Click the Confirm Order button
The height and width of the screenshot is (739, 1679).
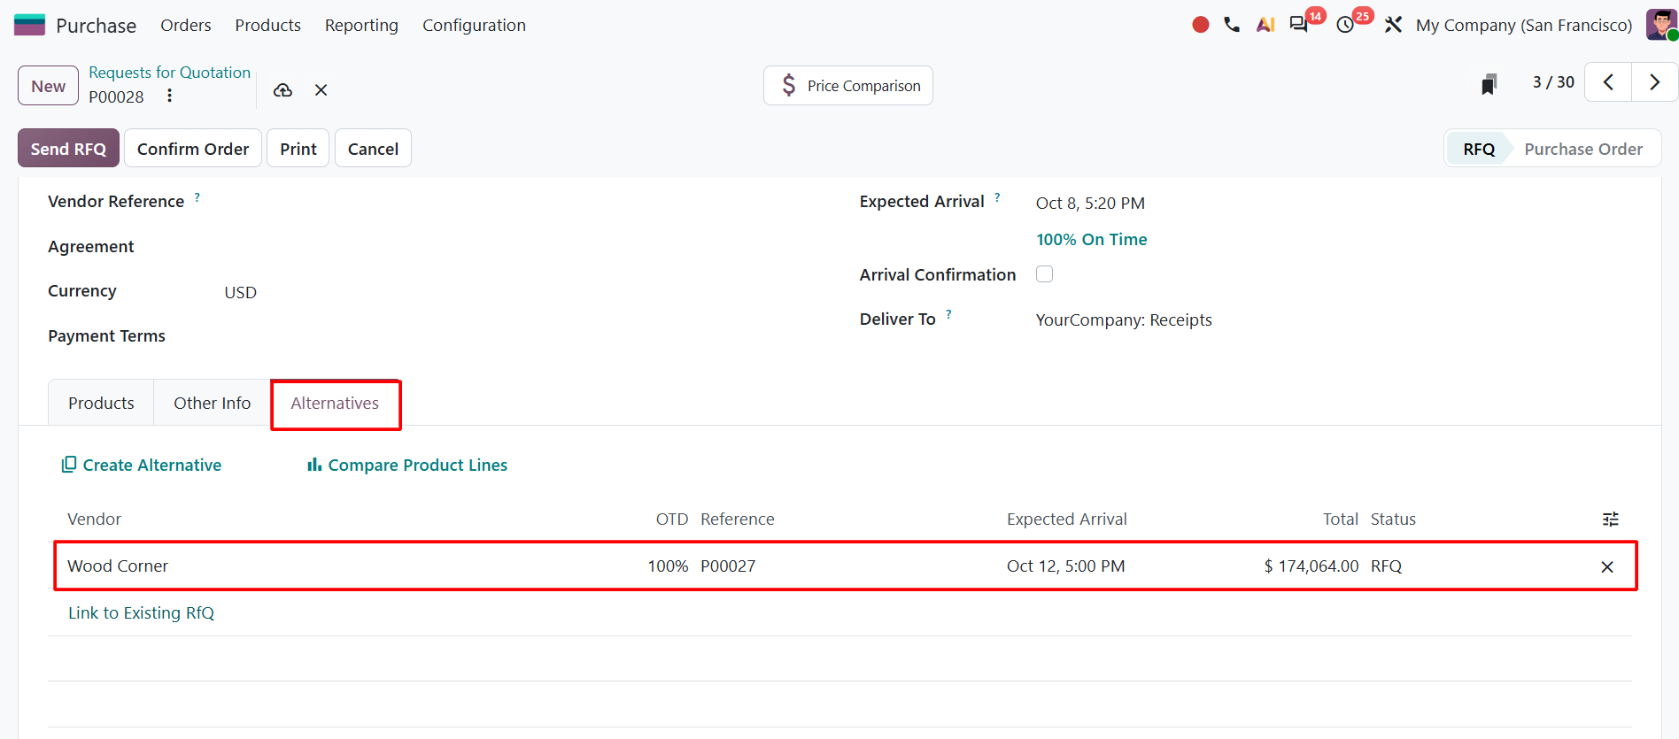(x=193, y=149)
